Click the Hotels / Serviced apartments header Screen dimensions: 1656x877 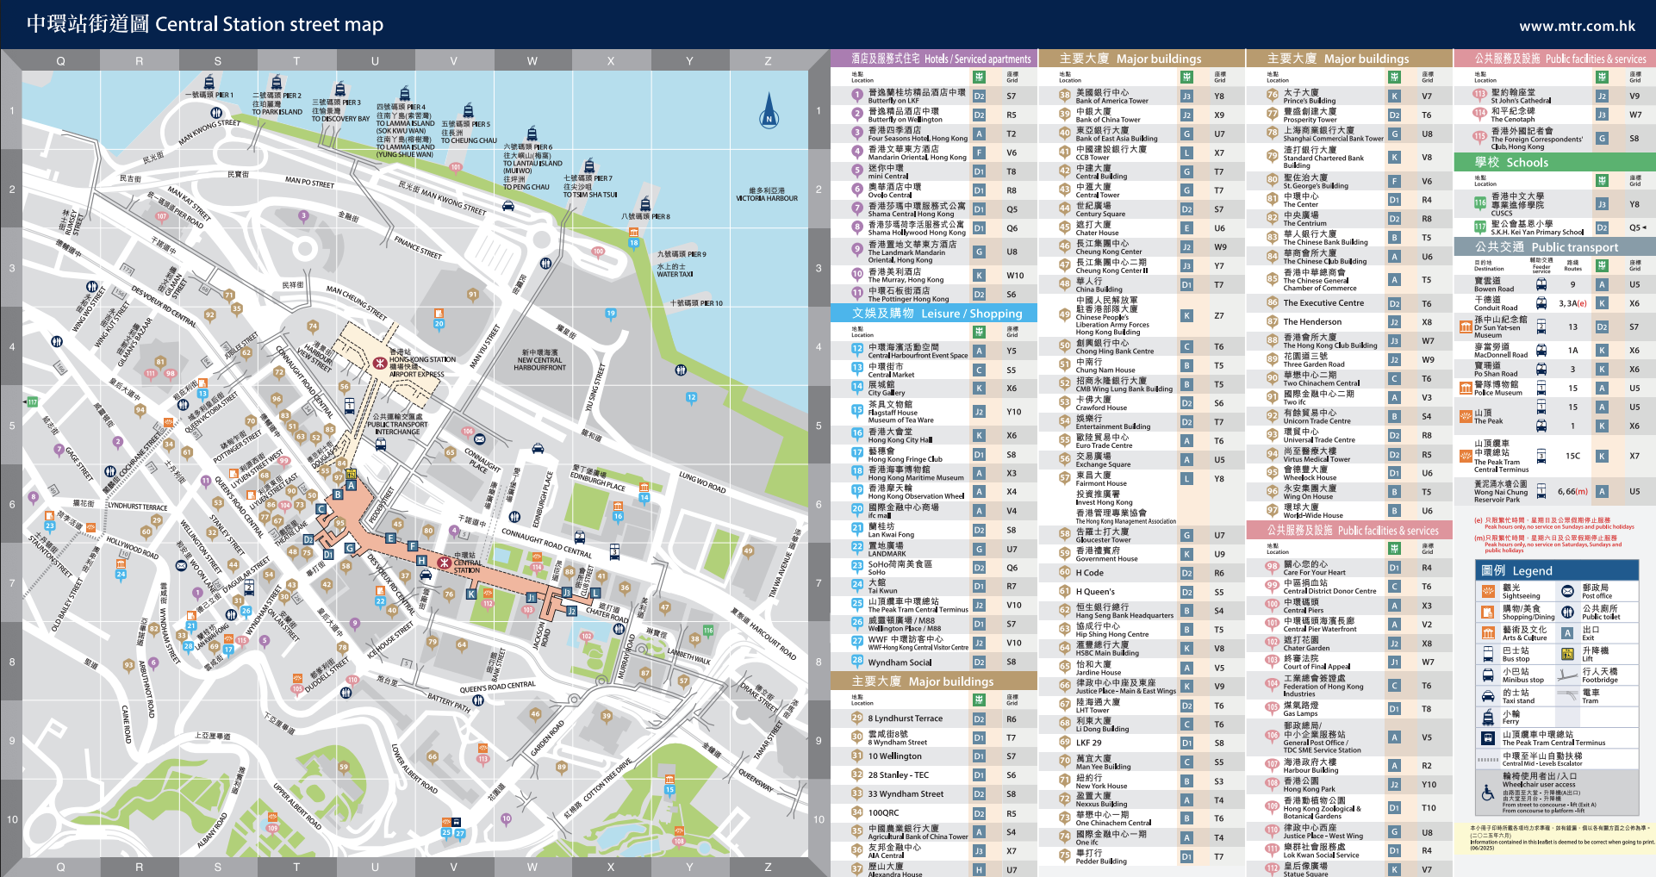(933, 59)
